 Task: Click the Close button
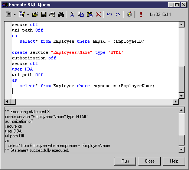coord(150,161)
